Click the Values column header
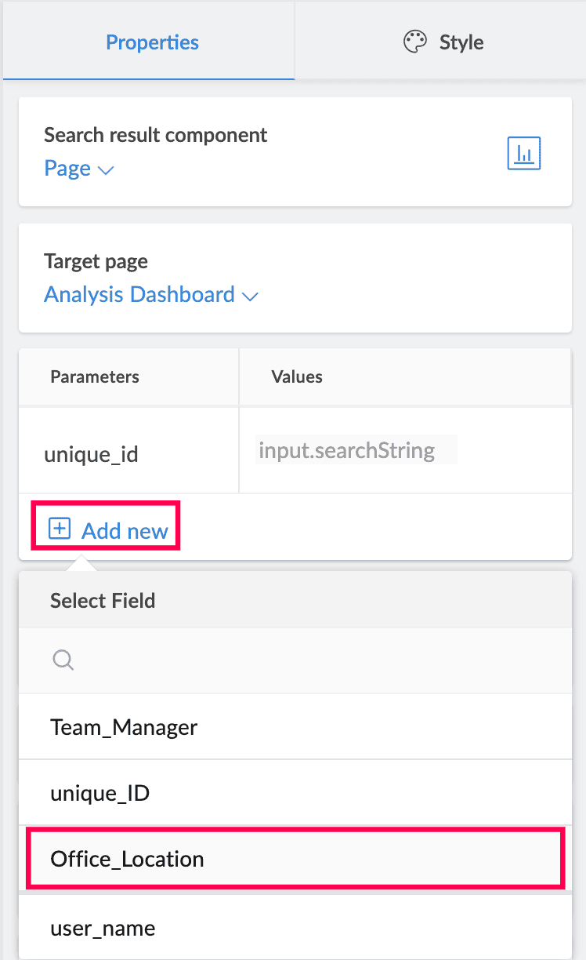 pos(297,376)
